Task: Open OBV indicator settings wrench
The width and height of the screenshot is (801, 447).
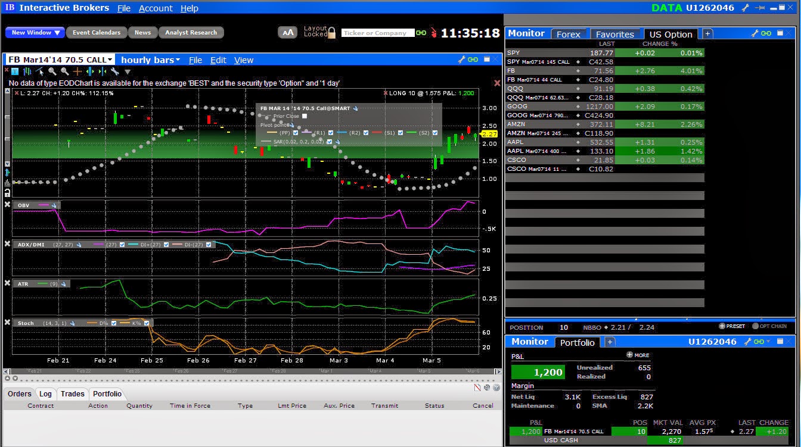Action: coord(54,205)
